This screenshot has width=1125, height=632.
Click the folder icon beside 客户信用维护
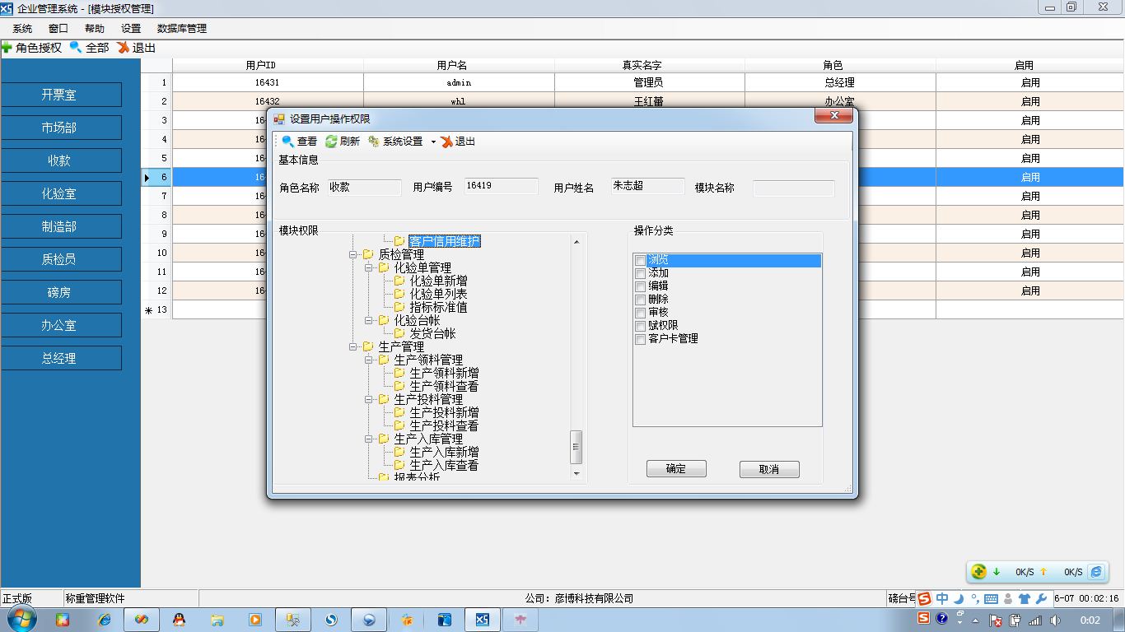tap(399, 241)
